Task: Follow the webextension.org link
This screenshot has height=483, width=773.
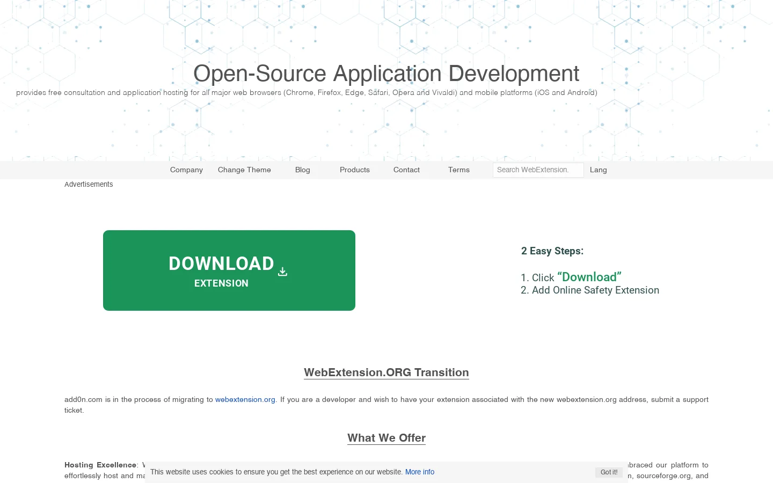Action: 245,399
